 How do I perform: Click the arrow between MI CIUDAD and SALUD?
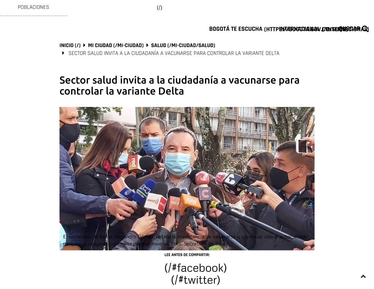pyautogui.click(x=147, y=45)
